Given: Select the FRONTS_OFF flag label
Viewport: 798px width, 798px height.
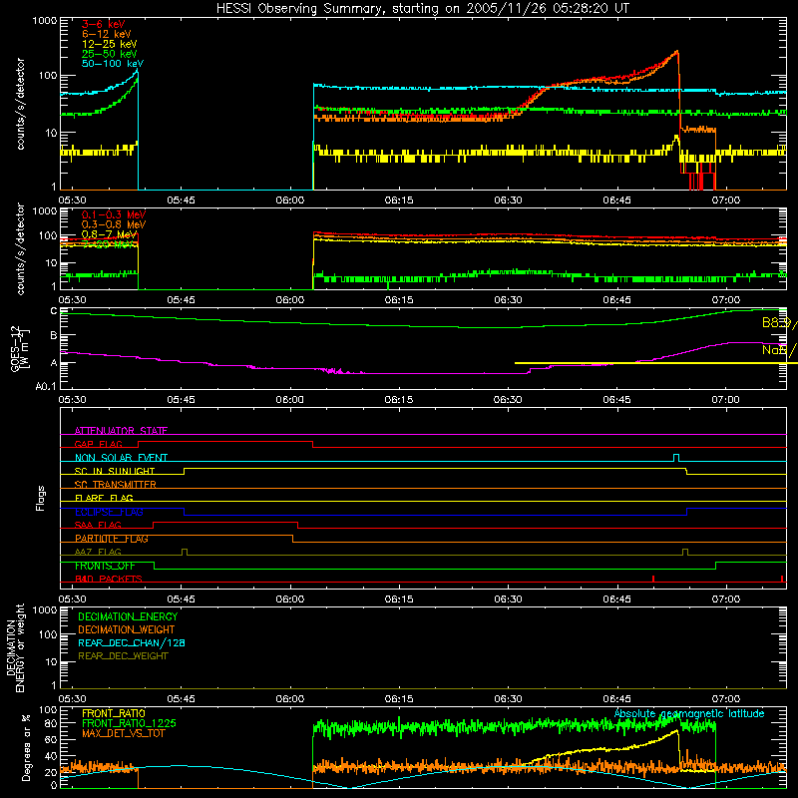Looking at the screenshot, I should [x=105, y=566].
